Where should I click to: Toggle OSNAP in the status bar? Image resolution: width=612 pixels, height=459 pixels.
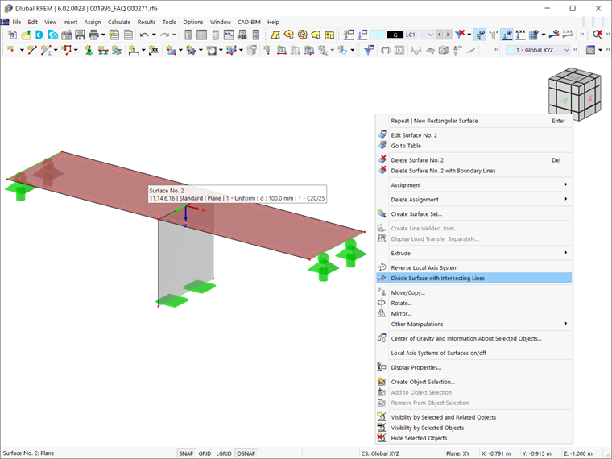point(246,453)
